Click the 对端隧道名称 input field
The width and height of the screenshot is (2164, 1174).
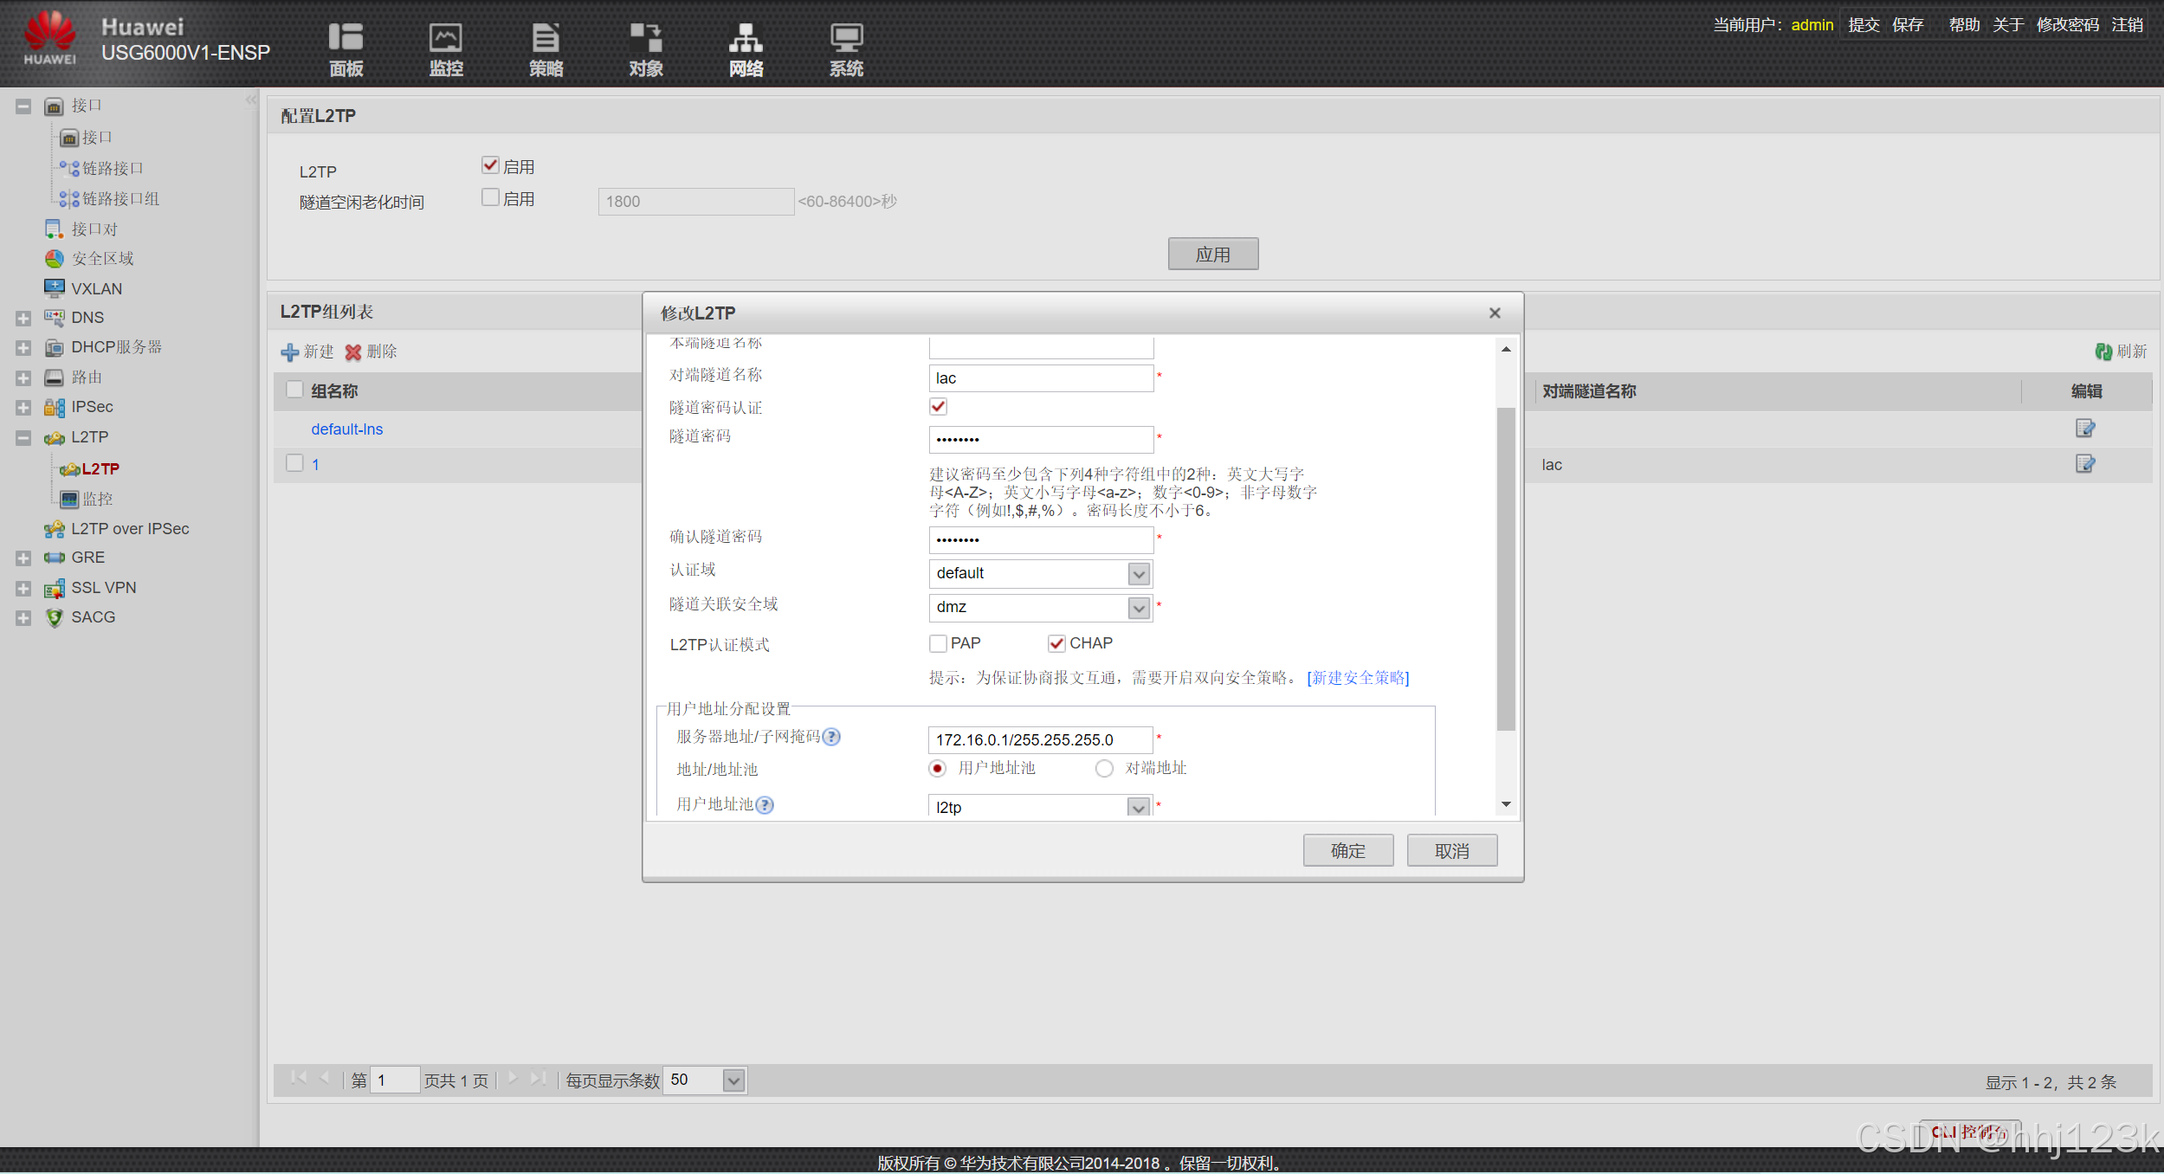[1040, 378]
